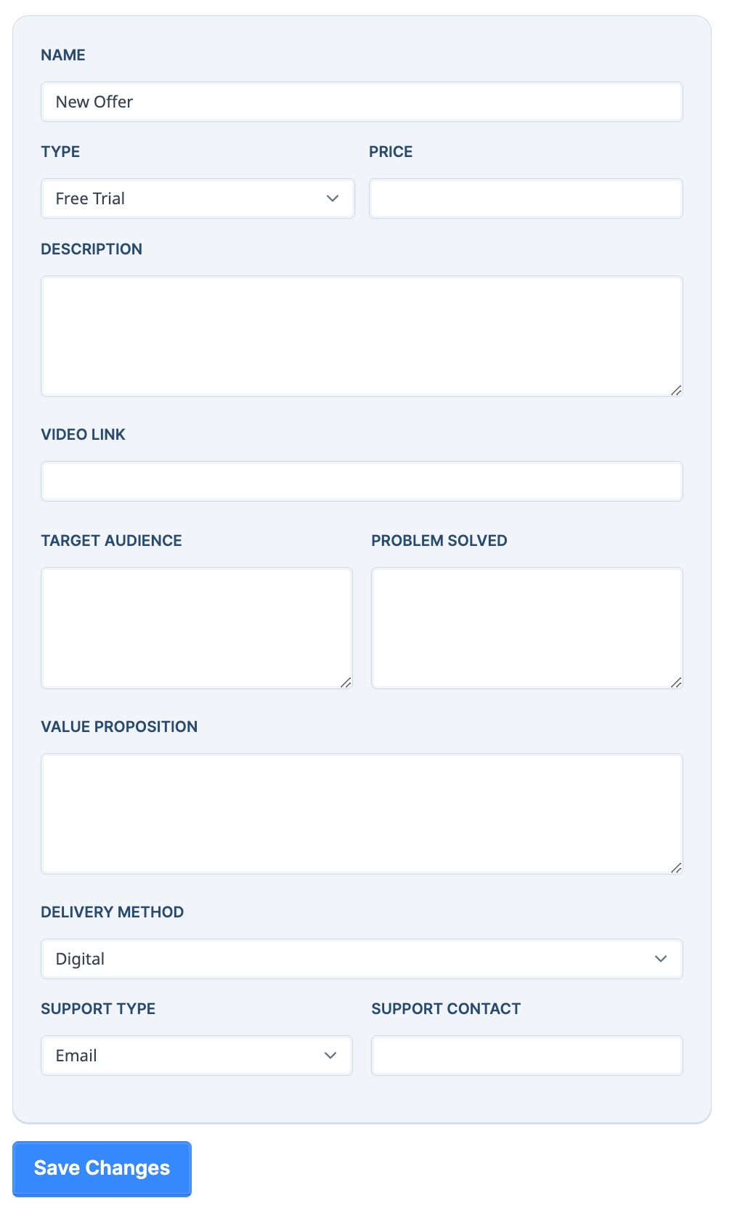Click the Support Contact input field
This screenshot has height=1214, width=732.
tap(527, 1056)
